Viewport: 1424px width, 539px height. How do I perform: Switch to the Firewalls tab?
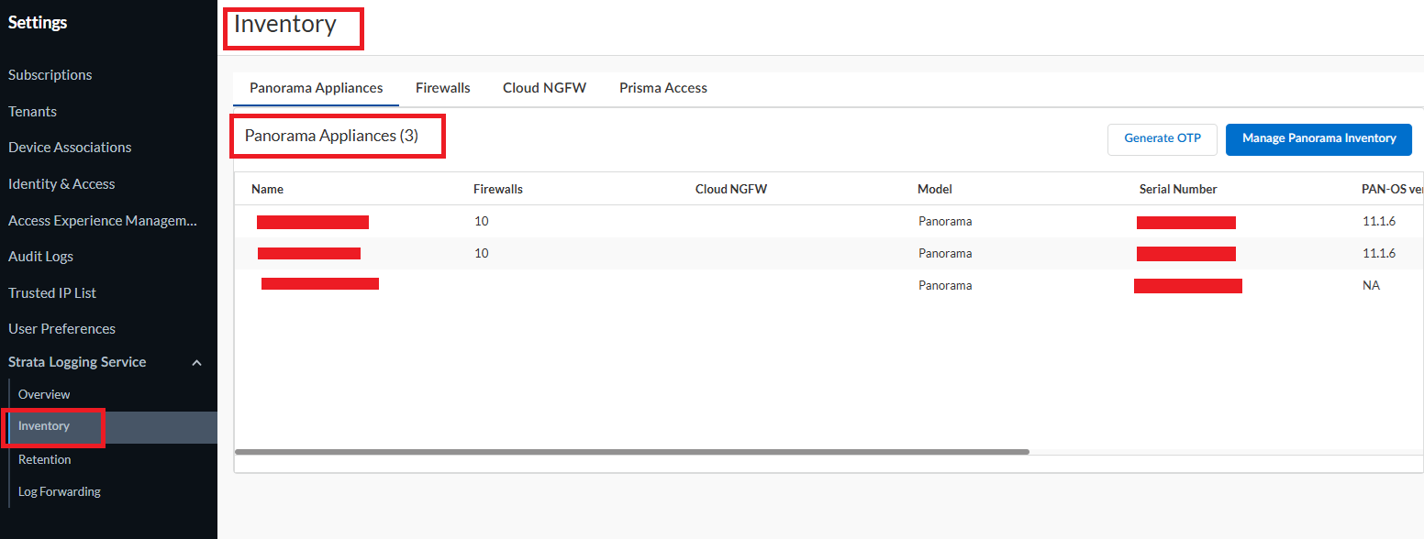pyautogui.click(x=442, y=88)
